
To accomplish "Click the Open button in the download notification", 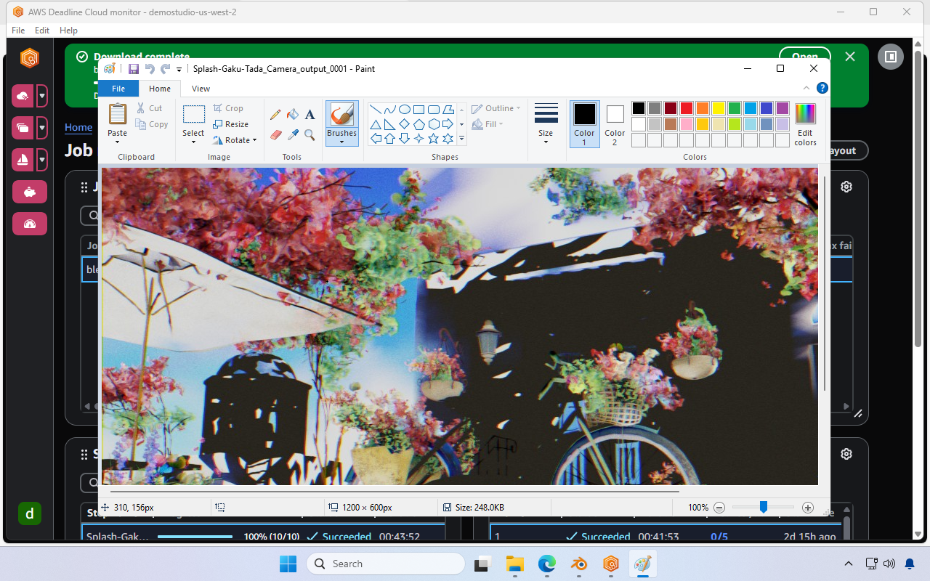I will pos(804,56).
